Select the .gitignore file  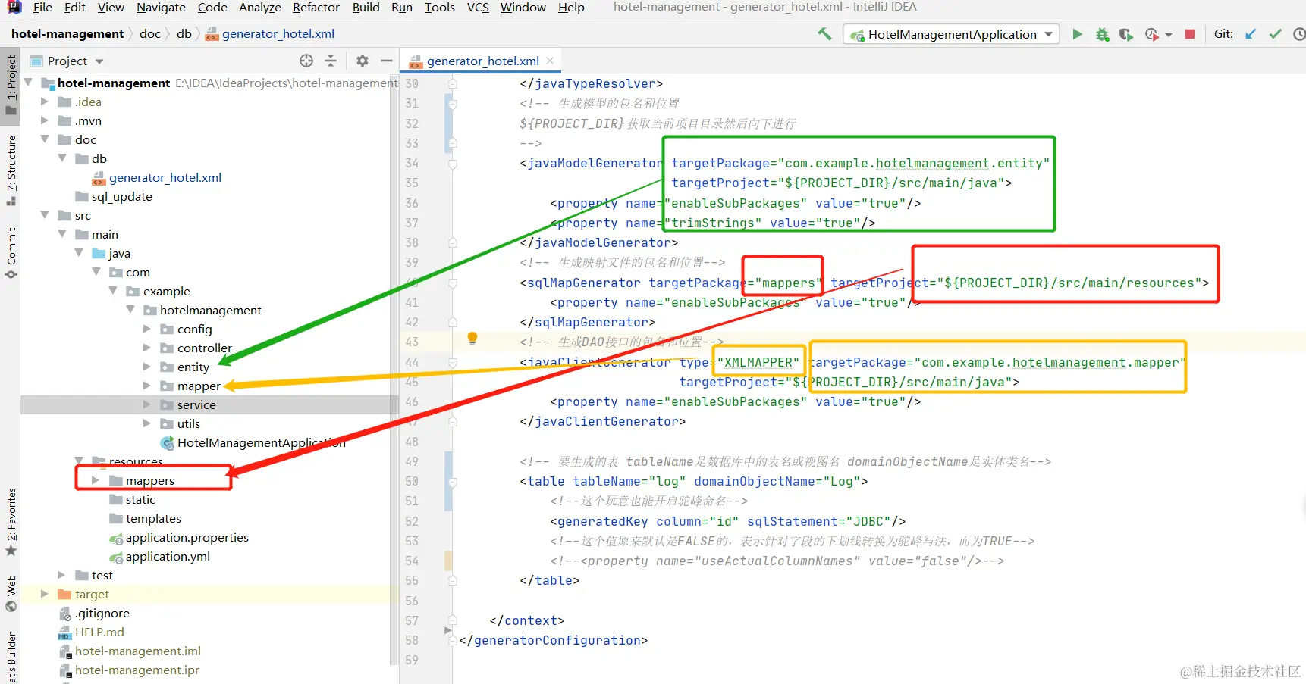pos(102,613)
